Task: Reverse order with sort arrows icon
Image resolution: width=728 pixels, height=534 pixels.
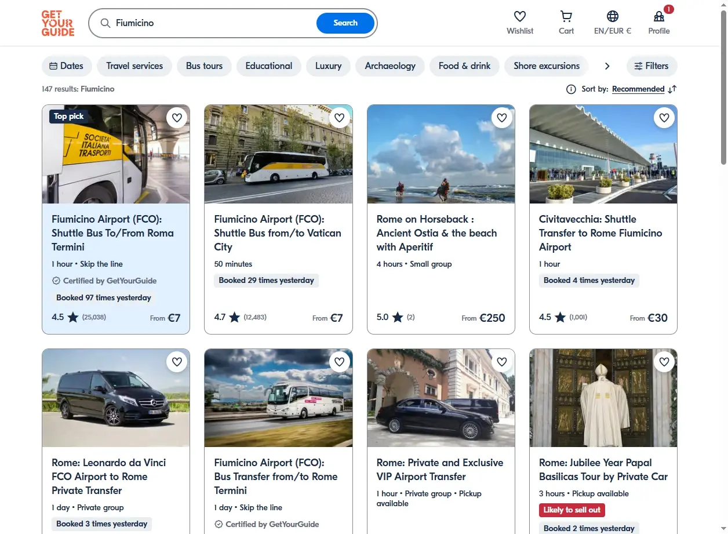Action: (672, 89)
